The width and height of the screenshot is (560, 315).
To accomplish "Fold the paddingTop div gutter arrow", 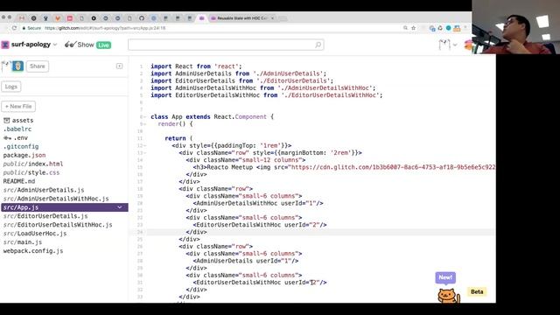I will point(144,146).
